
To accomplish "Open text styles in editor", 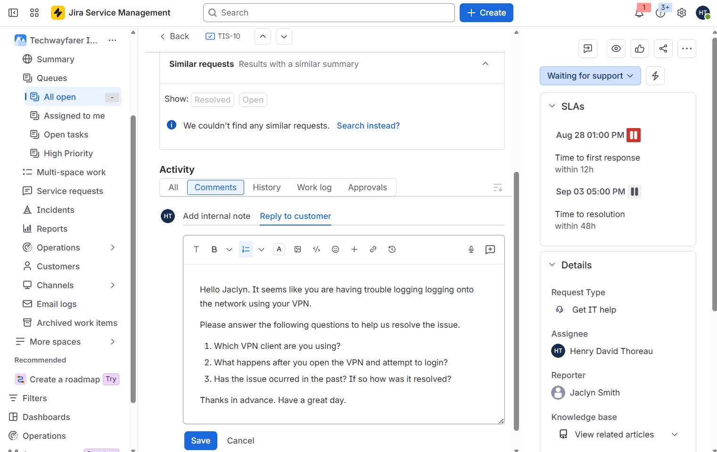I will coord(197,250).
